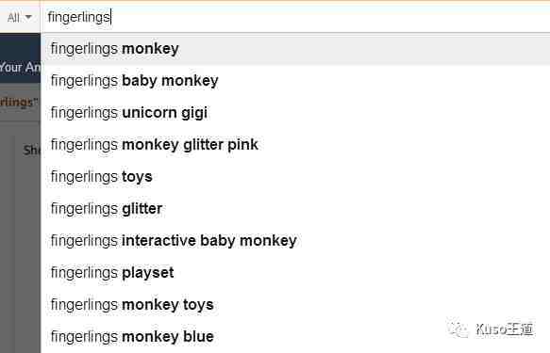This screenshot has height=353, width=550.
Task: Click the search field containing fingerlings
Action: (295, 18)
